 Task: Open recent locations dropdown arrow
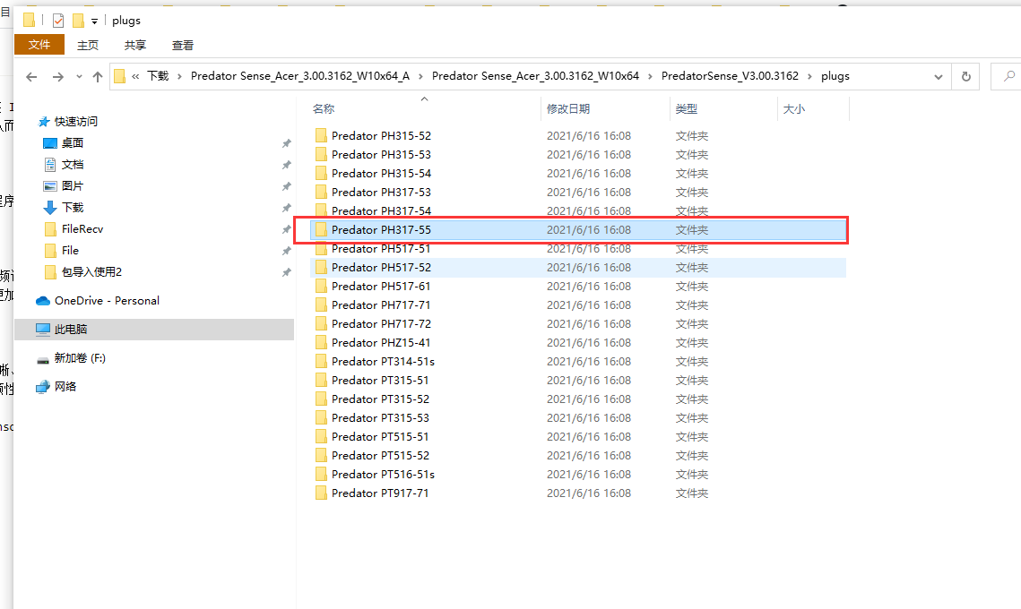coord(79,77)
